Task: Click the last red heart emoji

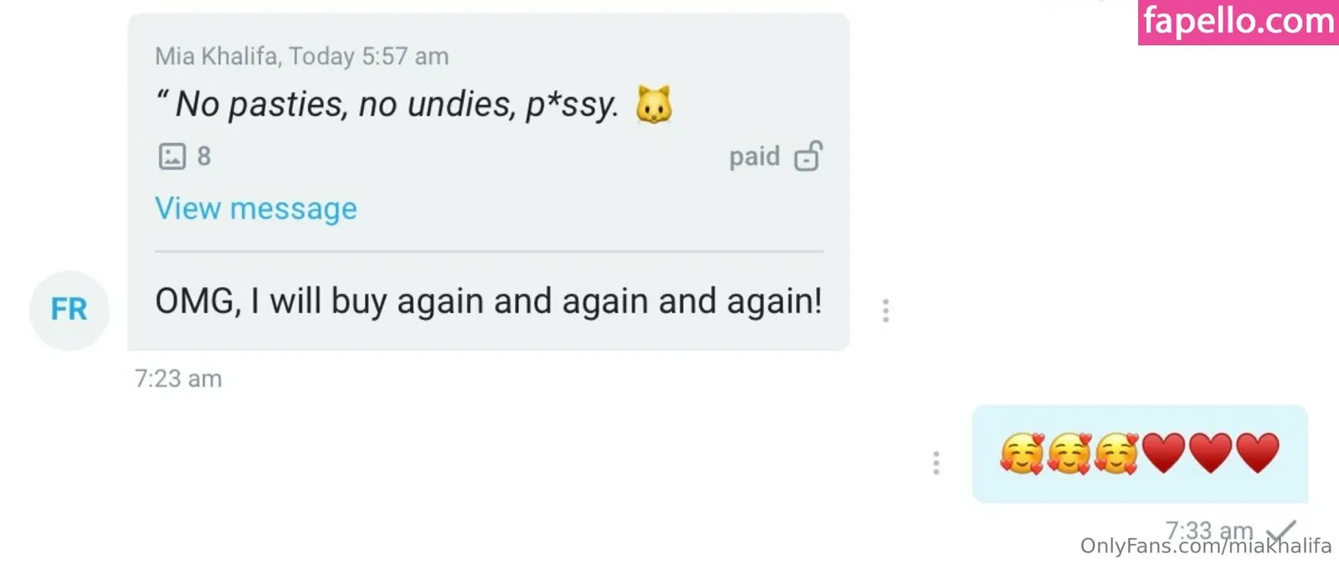Action: click(1257, 454)
